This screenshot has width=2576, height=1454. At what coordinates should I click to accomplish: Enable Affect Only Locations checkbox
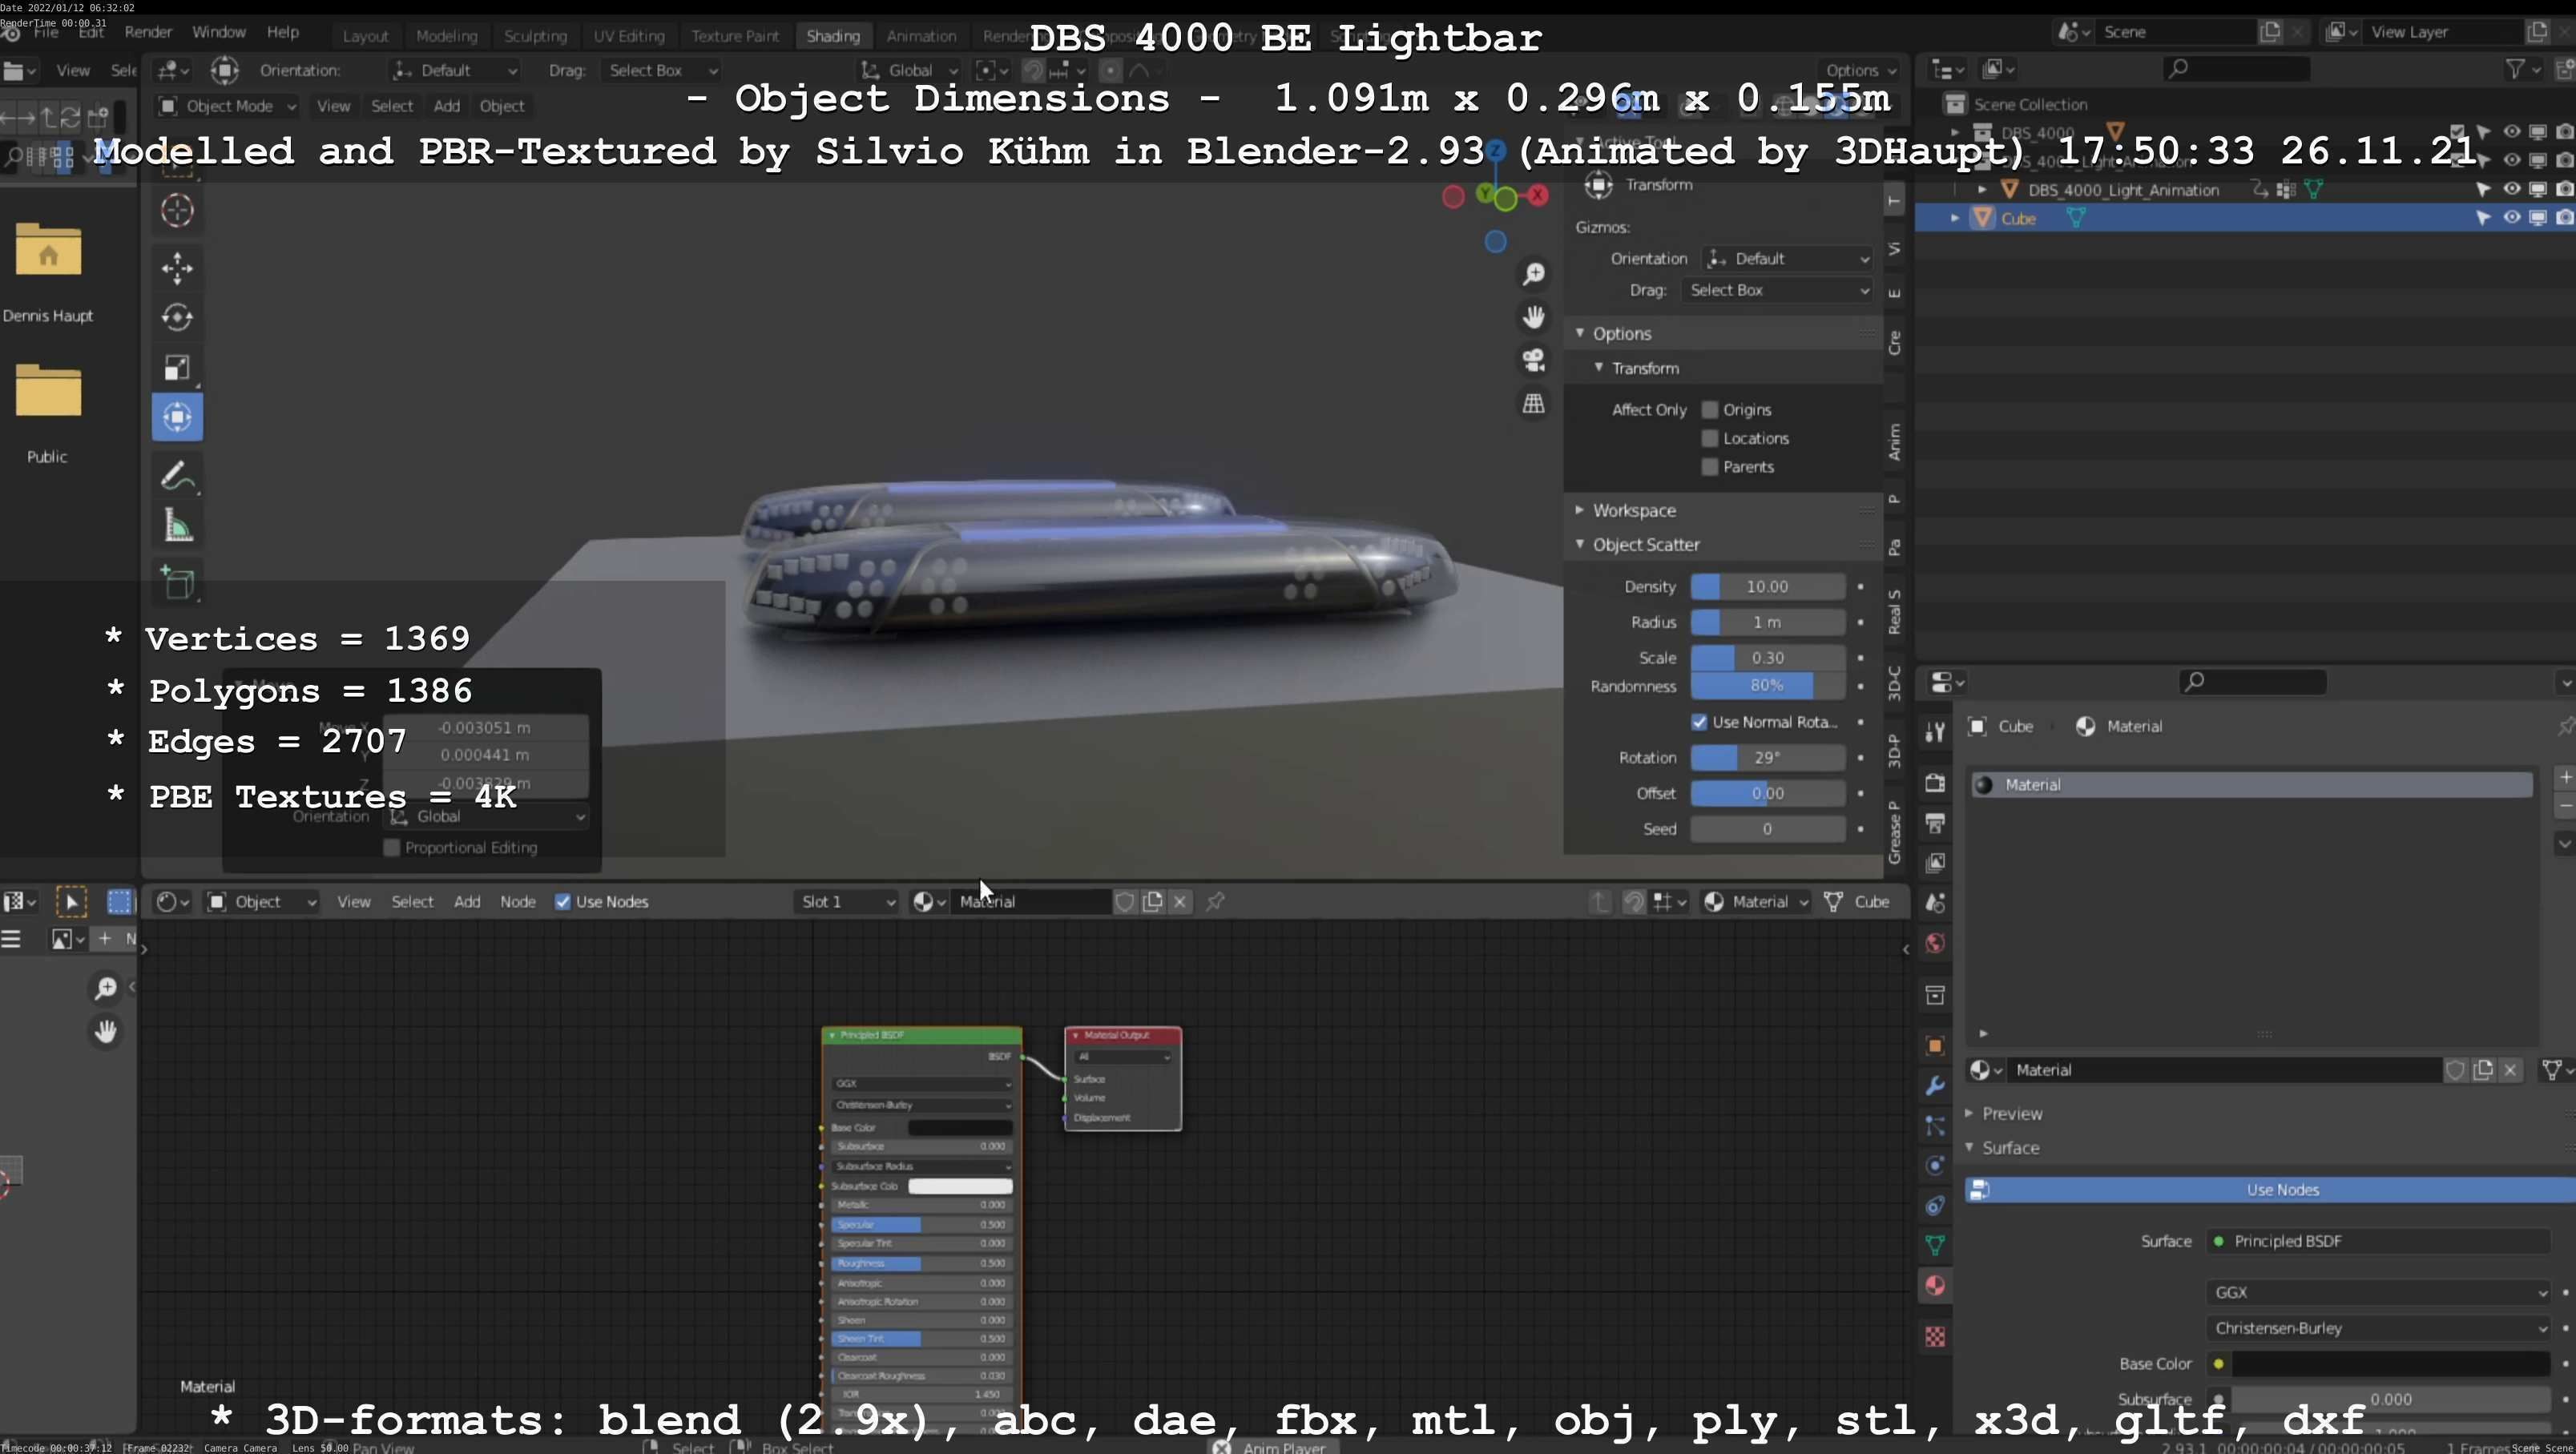(x=1710, y=438)
